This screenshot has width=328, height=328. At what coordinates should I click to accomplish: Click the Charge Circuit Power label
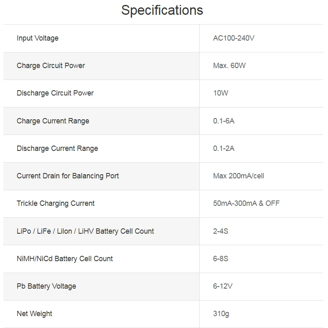tap(51, 66)
